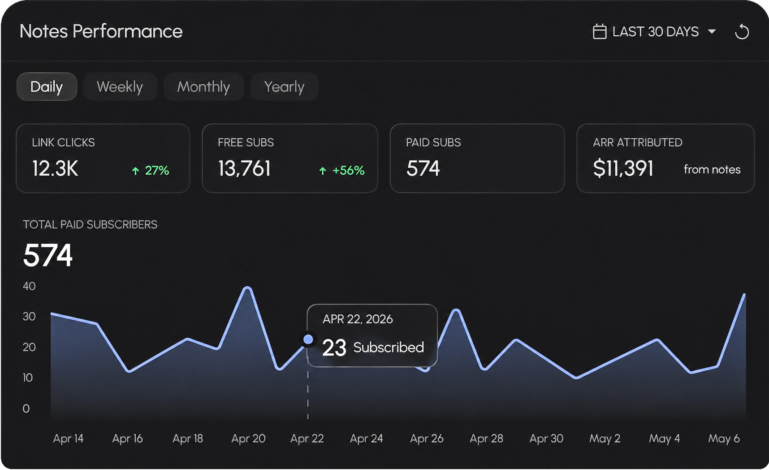The width and height of the screenshot is (769, 470).
Task: Click the Apr 20 axis label
Action: tap(248, 439)
